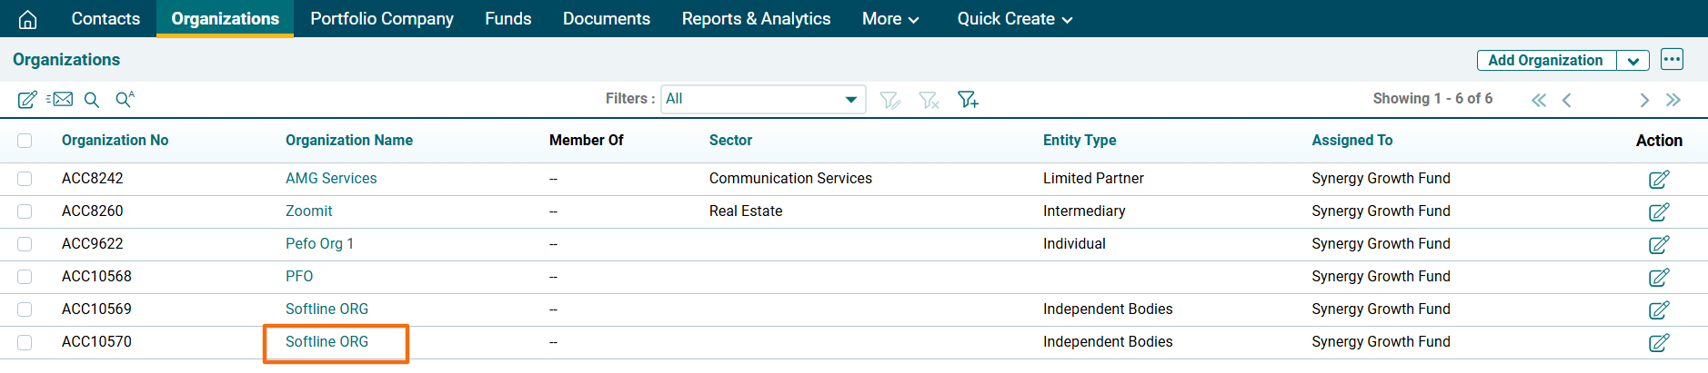Switch to the Portfolio Company tab
The image size is (1708, 373).
click(x=381, y=19)
